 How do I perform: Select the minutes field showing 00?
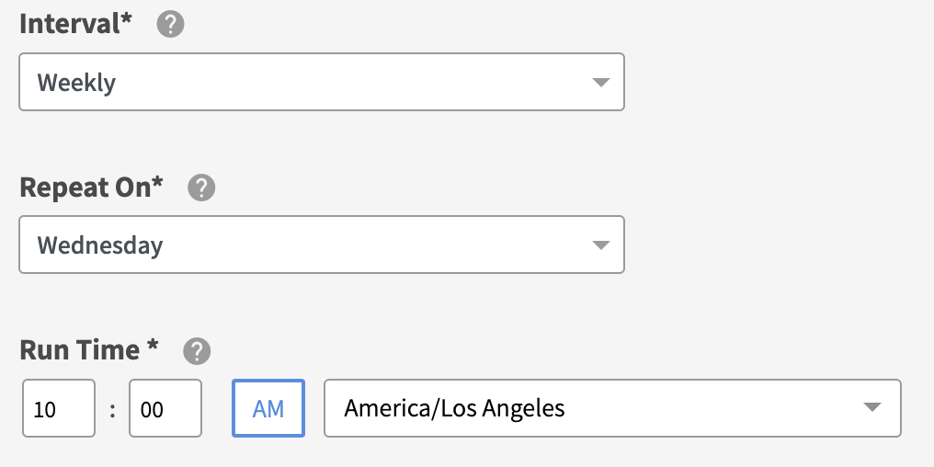coord(165,409)
